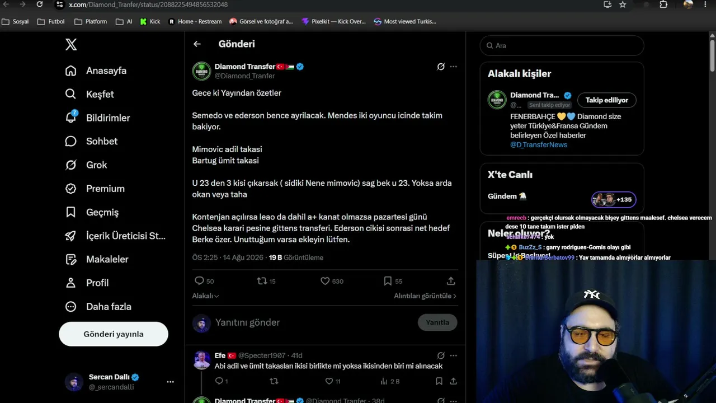This screenshot has width=716, height=403.
Task: Open the more options menu on Diamond Transfer's post
Action: pos(453,67)
